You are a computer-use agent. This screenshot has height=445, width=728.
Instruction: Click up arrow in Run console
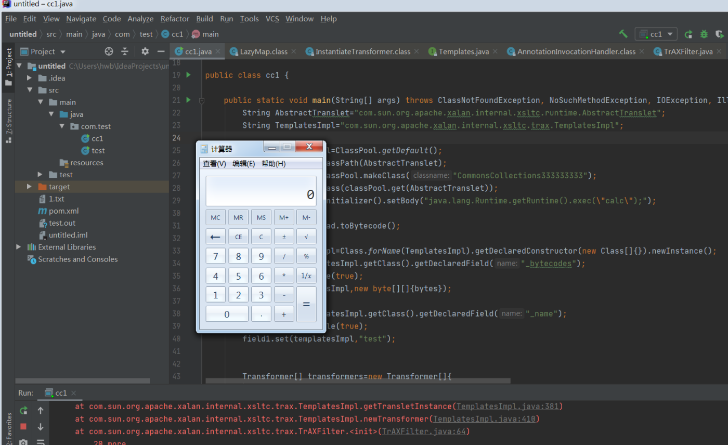tap(41, 411)
